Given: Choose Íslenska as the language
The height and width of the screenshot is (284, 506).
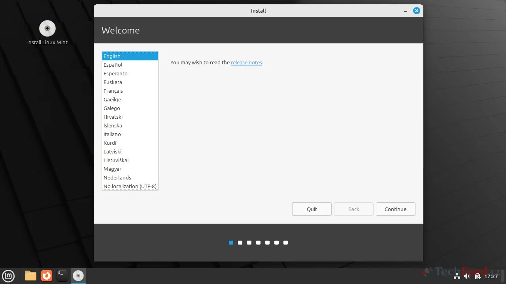Looking at the screenshot, I should 130,125.
